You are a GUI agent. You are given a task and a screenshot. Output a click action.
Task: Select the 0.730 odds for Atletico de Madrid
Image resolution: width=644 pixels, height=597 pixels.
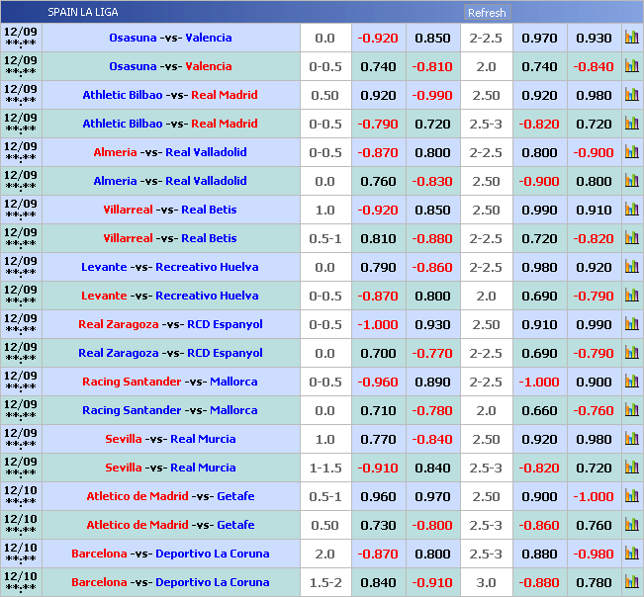pos(378,525)
